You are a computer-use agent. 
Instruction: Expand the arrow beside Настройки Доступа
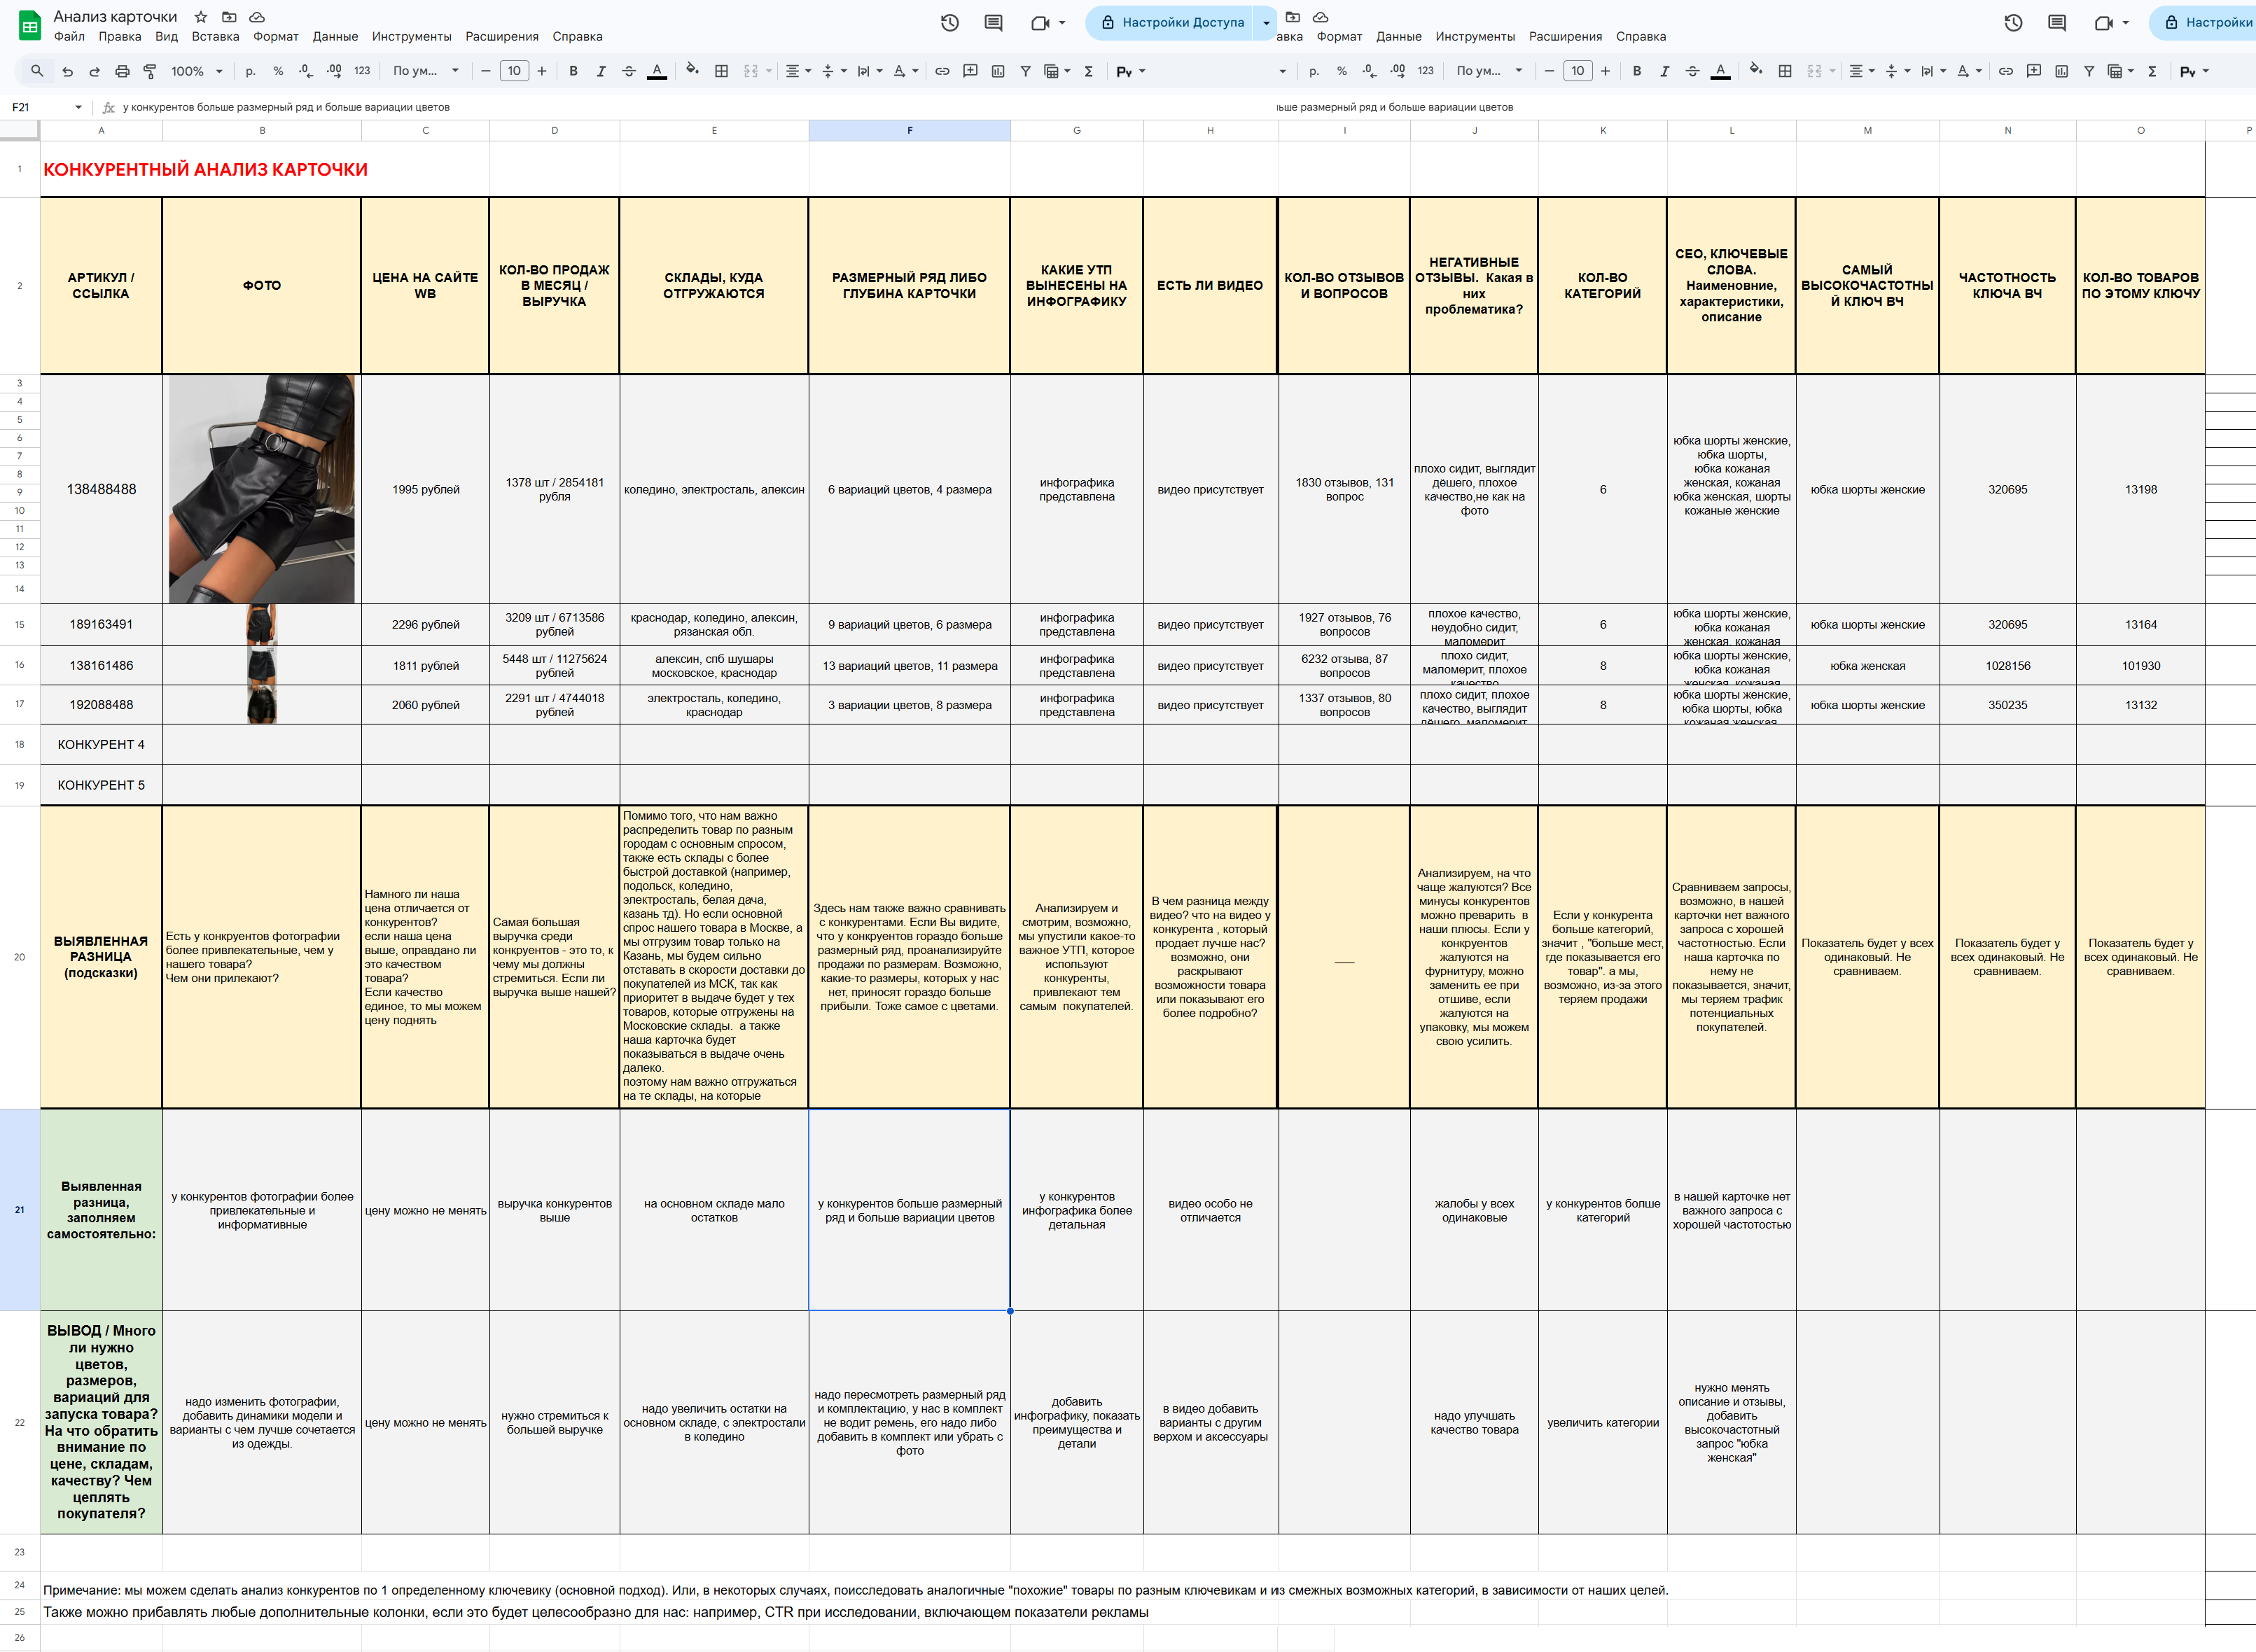pos(1266,22)
